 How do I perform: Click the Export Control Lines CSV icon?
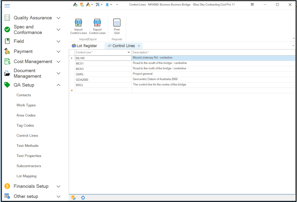97,23
